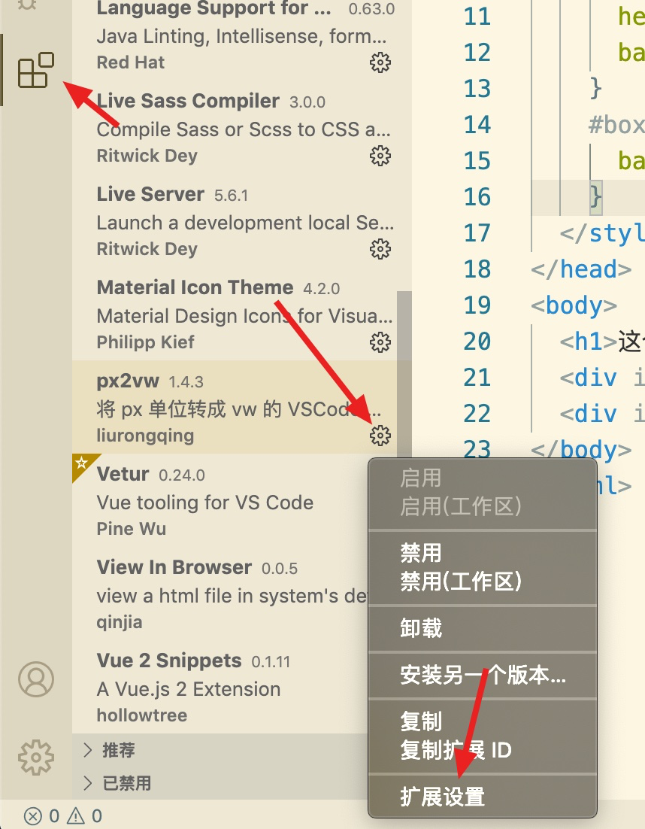The height and width of the screenshot is (829, 645).
Task: Click the Language Support for extension title
Action: 214,8
